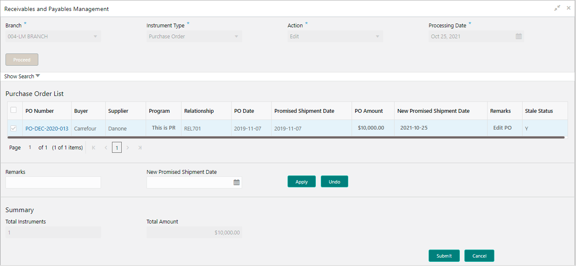Submit the purchase order changes
The height and width of the screenshot is (266, 576).
pos(444,256)
